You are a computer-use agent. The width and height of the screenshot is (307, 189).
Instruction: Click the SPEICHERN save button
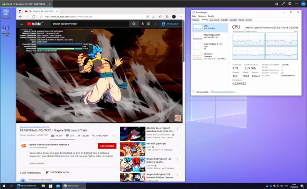tap(100, 136)
